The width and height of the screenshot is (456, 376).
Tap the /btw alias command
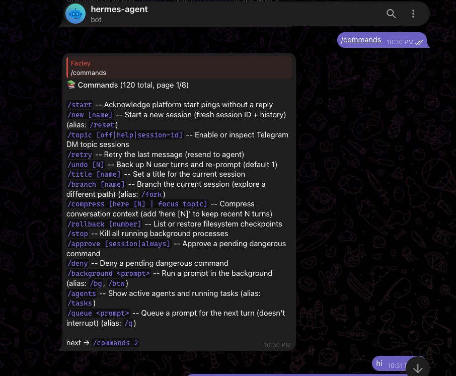coord(117,283)
